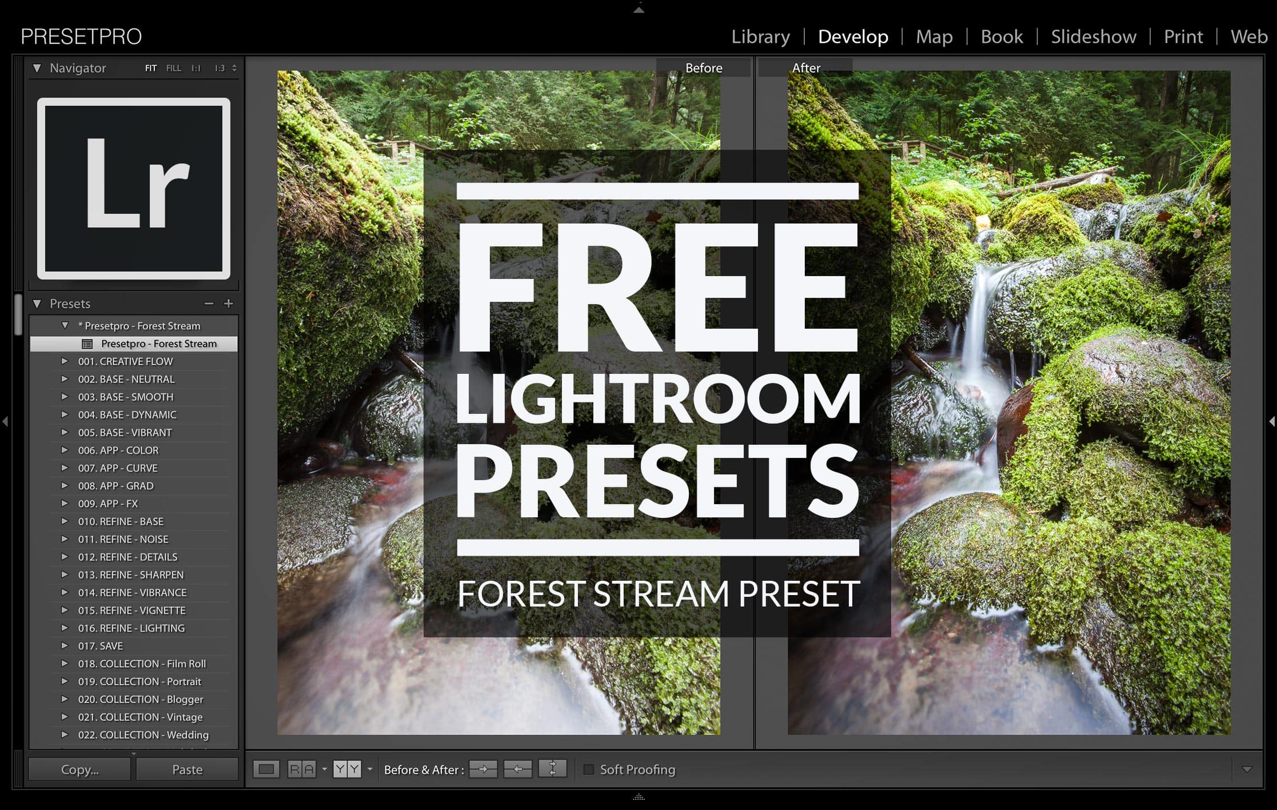The width and height of the screenshot is (1277, 810).
Task: Set Navigator zoom to FILL
Action: pos(174,67)
